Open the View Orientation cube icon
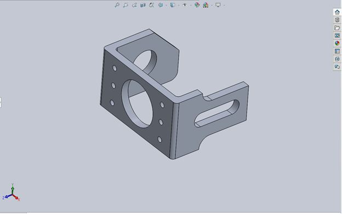Screen dimensions: 342x215 tap(161, 5)
